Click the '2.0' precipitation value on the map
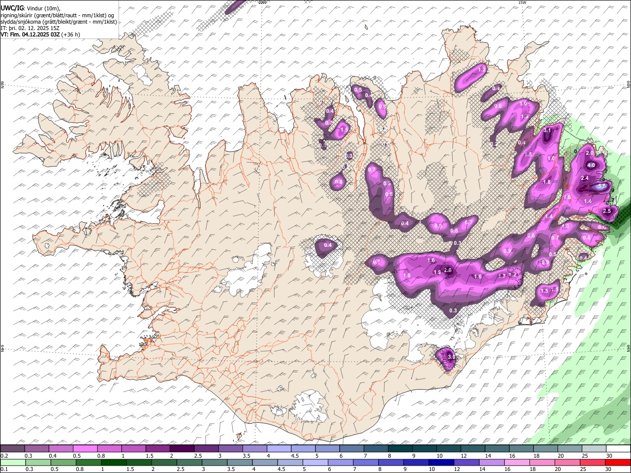Screen dimensions: 631x473 click(590, 153)
